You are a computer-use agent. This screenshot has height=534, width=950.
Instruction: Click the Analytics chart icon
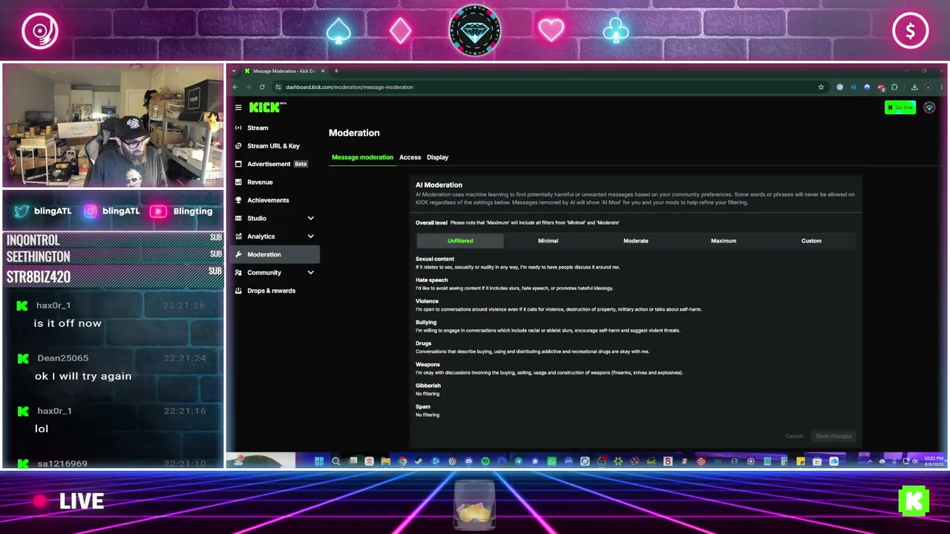tap(238, 237)
